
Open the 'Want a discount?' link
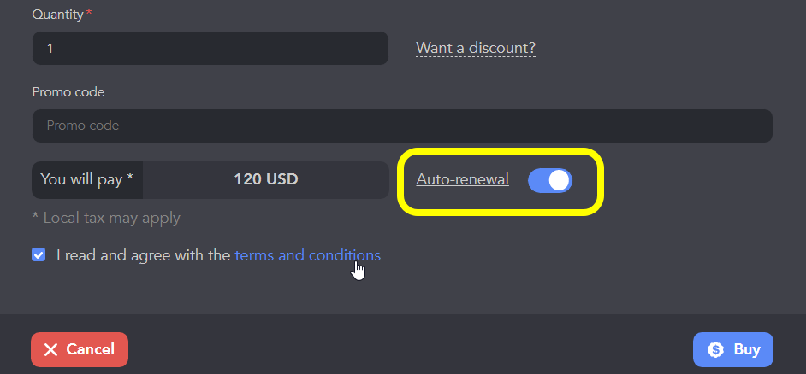(x=476, y=48)
